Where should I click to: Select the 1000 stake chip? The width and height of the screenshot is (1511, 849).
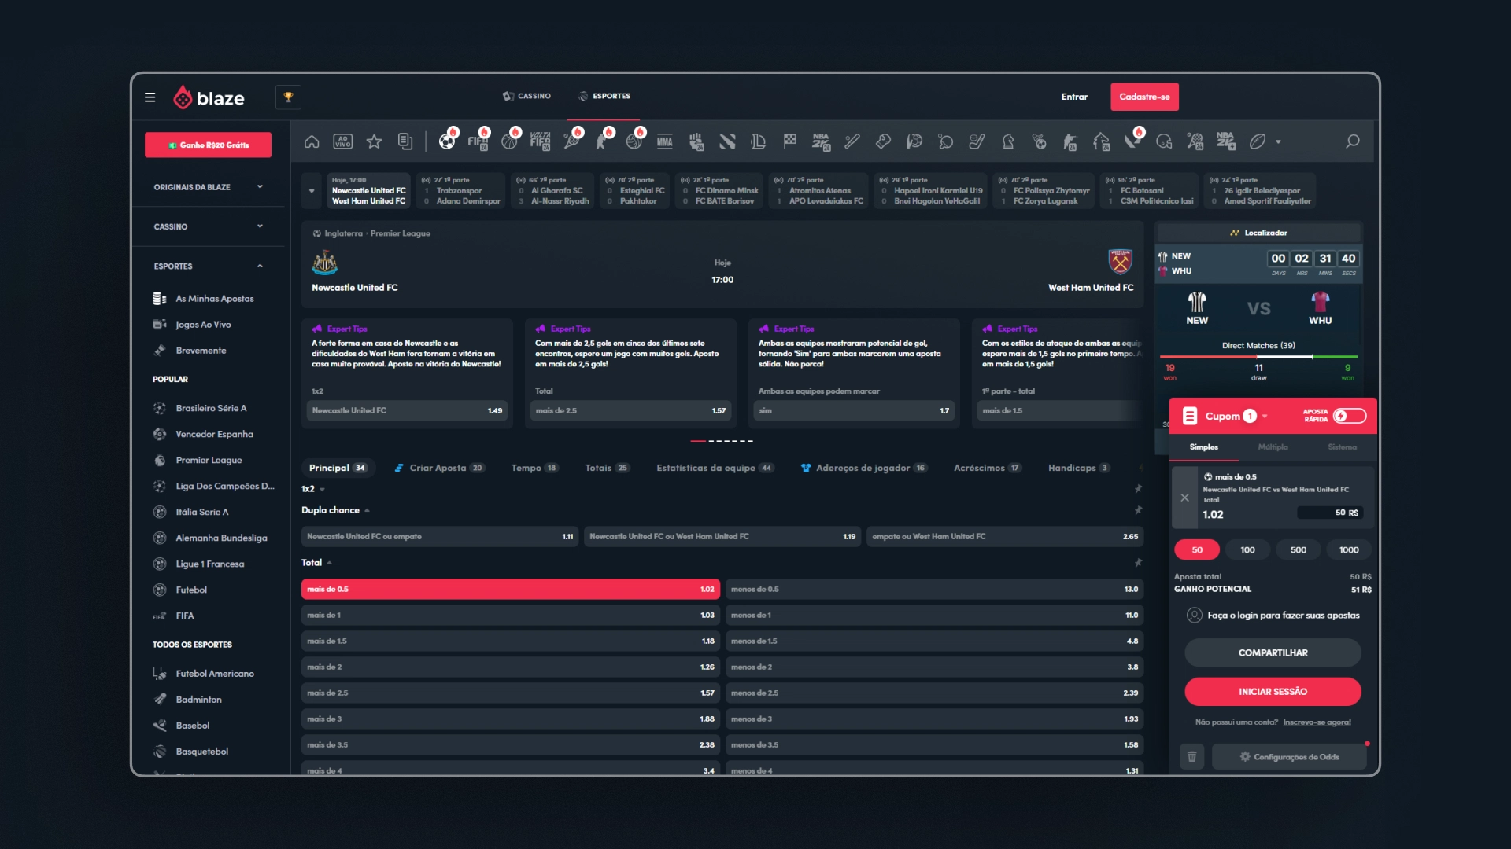click(1349, 550)
